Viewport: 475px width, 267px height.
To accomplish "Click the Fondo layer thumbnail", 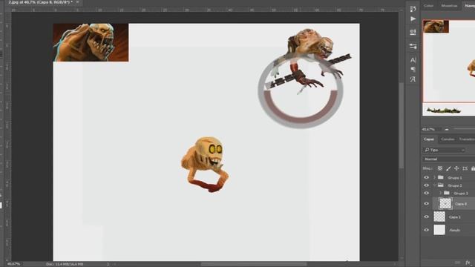I will point(439,230).
